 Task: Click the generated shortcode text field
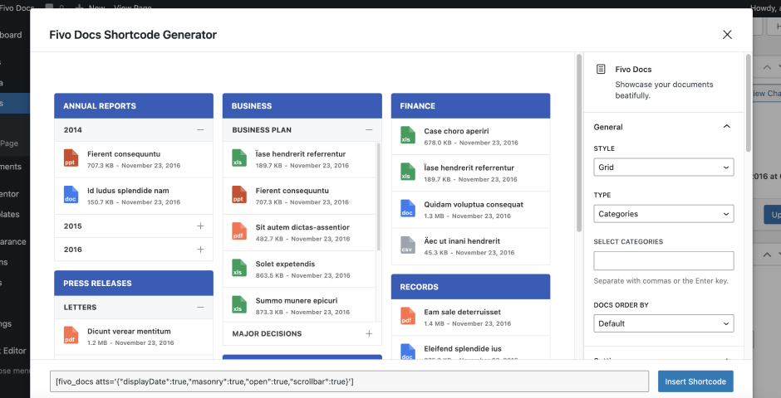349,381
